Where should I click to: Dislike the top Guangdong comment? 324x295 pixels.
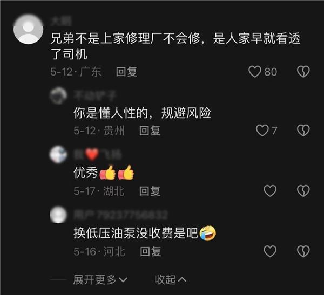click(x=303, y=72)
